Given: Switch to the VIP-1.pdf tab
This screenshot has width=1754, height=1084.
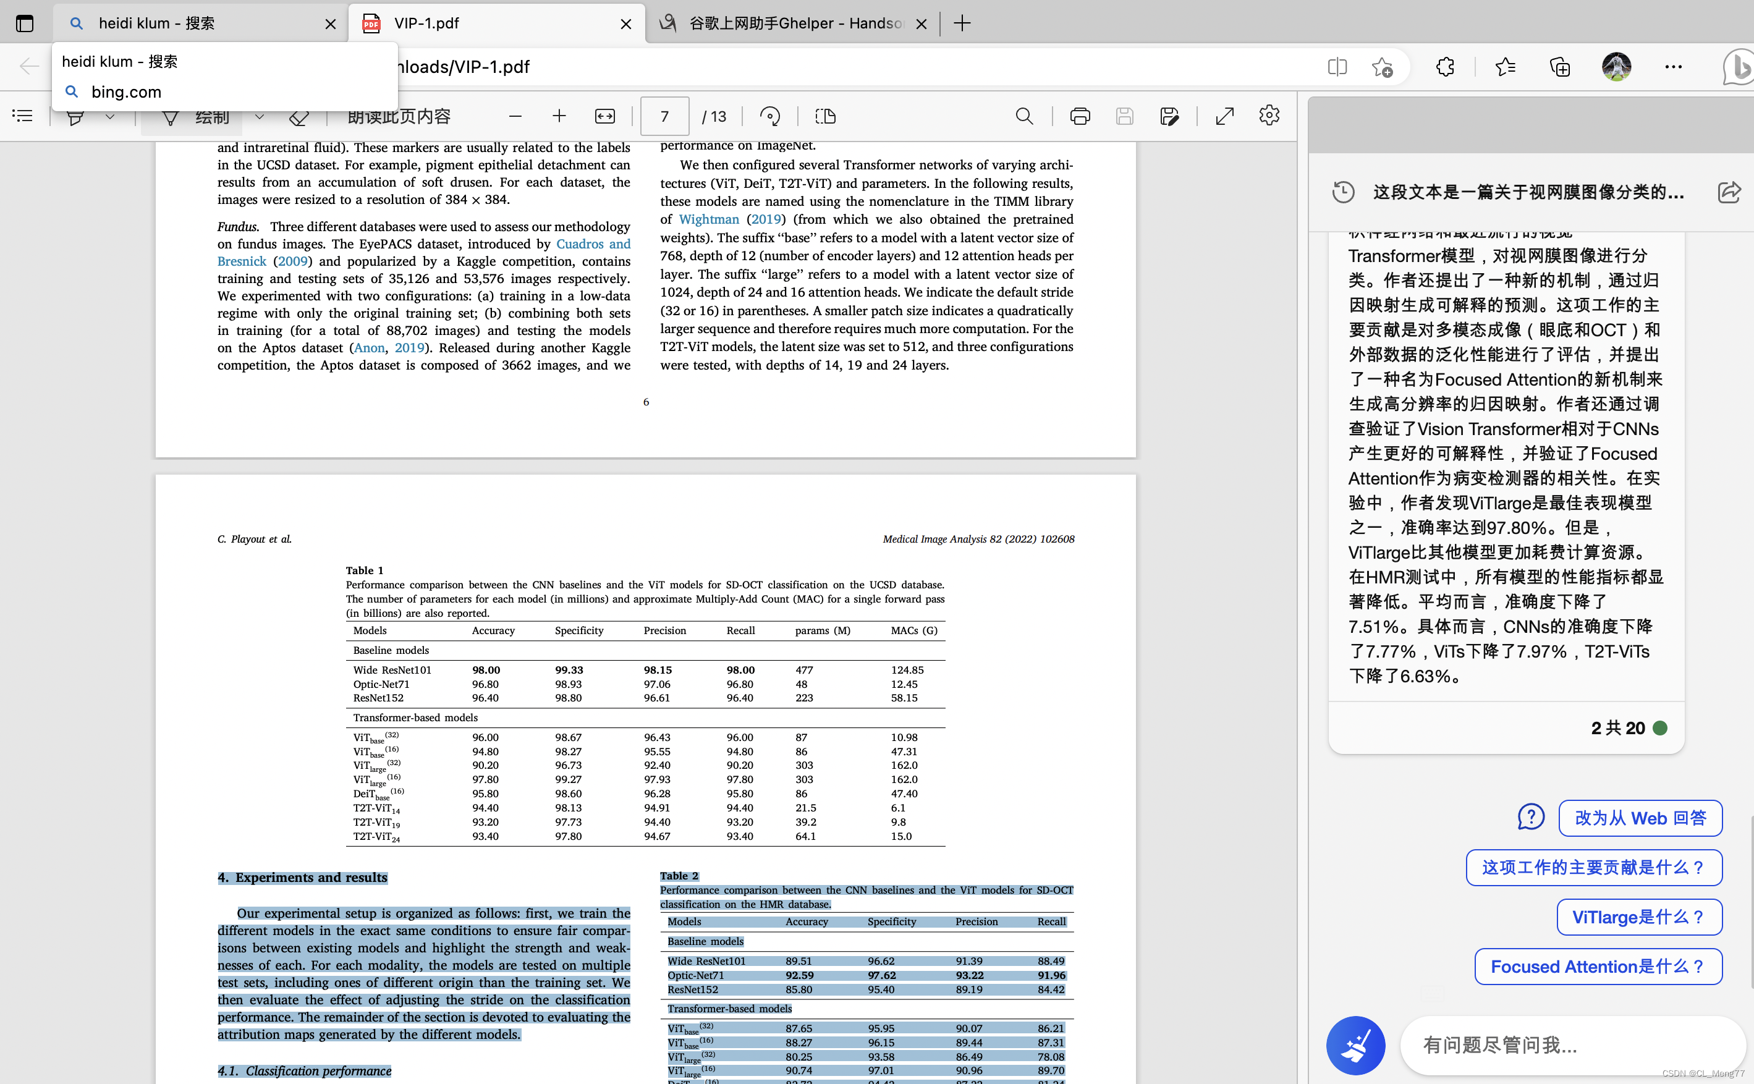Looking at the screenshot, I should [496, 23].
